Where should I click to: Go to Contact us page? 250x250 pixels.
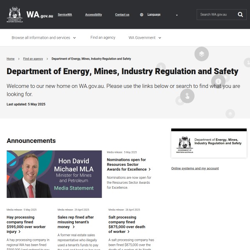pos(122,15)
